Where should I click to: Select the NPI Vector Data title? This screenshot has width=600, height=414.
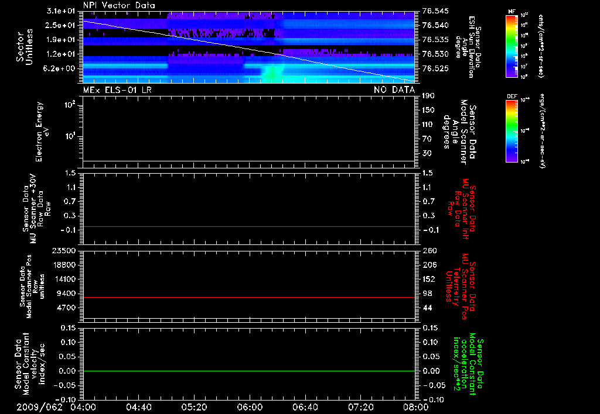[119, 5]
